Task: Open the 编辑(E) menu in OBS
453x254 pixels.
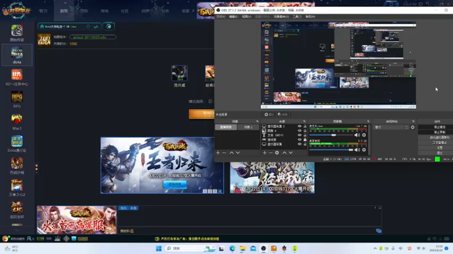Action: [233, 17]
